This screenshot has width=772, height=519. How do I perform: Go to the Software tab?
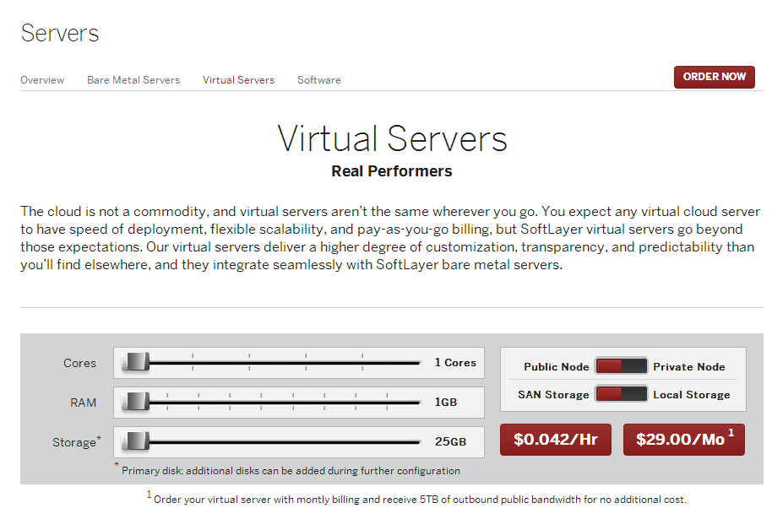[319, 80]
